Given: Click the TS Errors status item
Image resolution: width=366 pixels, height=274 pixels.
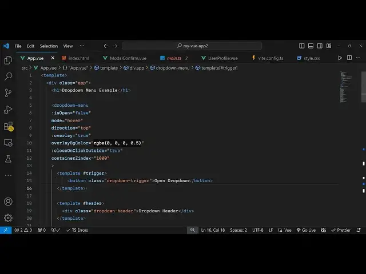Looking at the screenshot, I should click(x=77, y=230).
